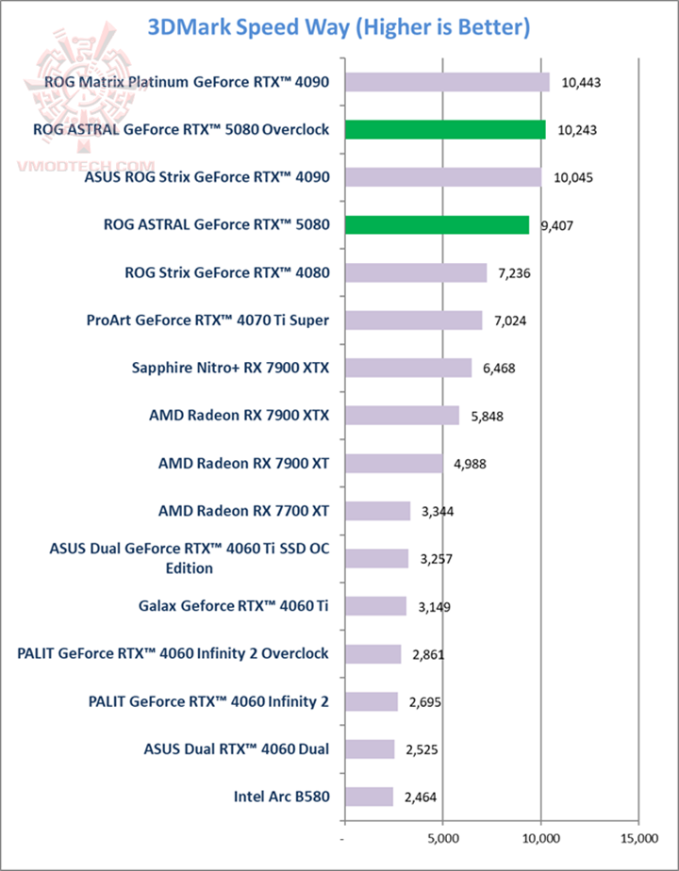The height and width of the screenshot is (871, 679).
Task: Click the bar for Galax Geforce RTX 4060 Ti
Action: [x=375, y=606]
